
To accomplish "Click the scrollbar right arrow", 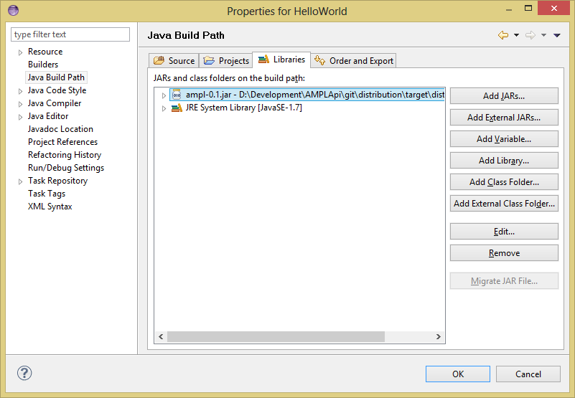I will coord(438,336).
